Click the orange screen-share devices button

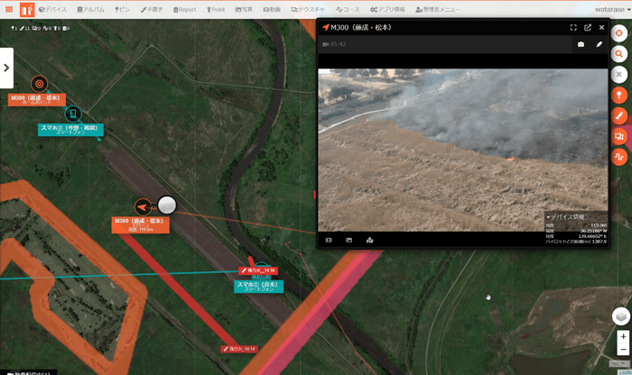tap(619, 136)
